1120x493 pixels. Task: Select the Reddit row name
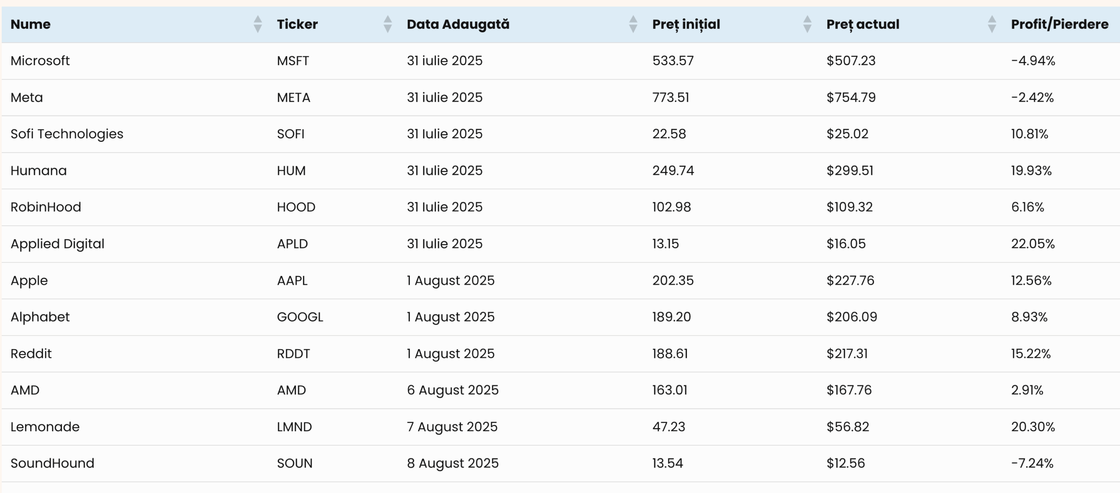click(x=31, y=353)
